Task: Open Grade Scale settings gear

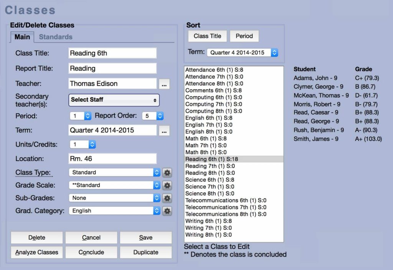Action: [x=167, y=185]
